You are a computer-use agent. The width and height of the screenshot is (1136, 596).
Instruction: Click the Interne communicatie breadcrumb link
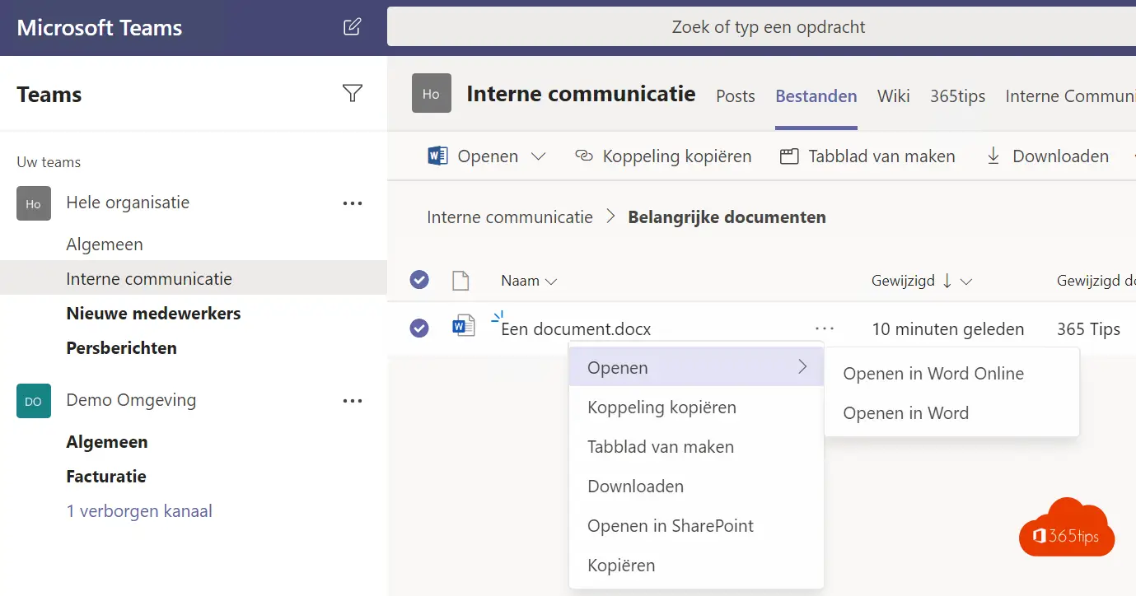[510, 217]
